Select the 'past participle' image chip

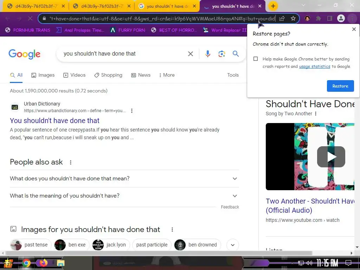click(x=152, y=245)
